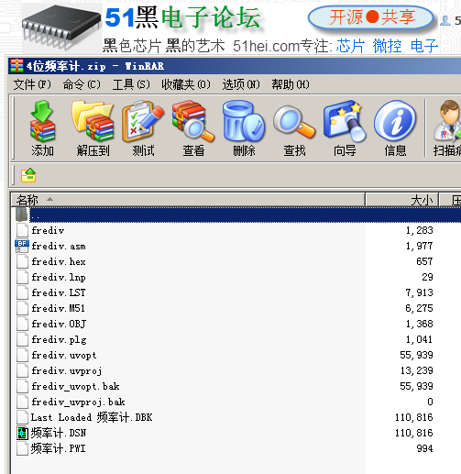
Task: Select the frediv.asm file name
Action: click(59, 246)
